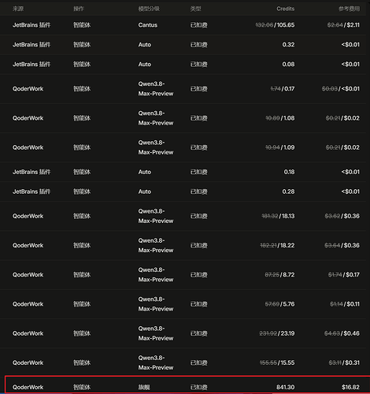Select the row with 1.09 credits

[183, 147]
